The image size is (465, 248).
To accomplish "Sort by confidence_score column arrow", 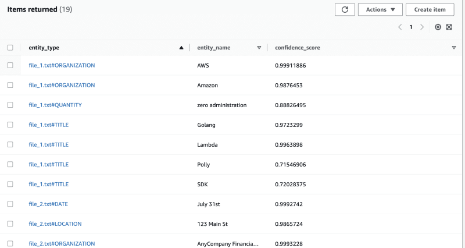I will 454,48.
